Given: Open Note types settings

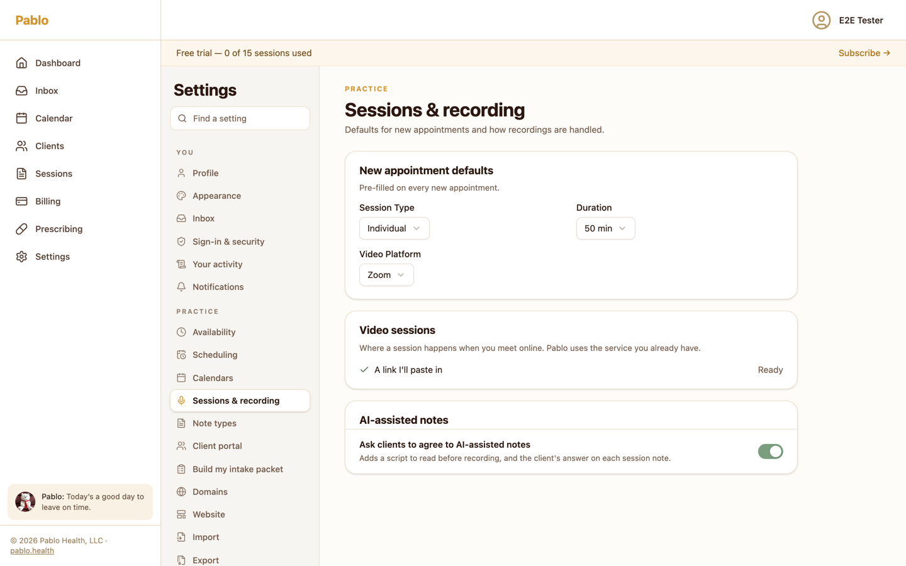Looking at the screenshot, I should coord(240,423).
